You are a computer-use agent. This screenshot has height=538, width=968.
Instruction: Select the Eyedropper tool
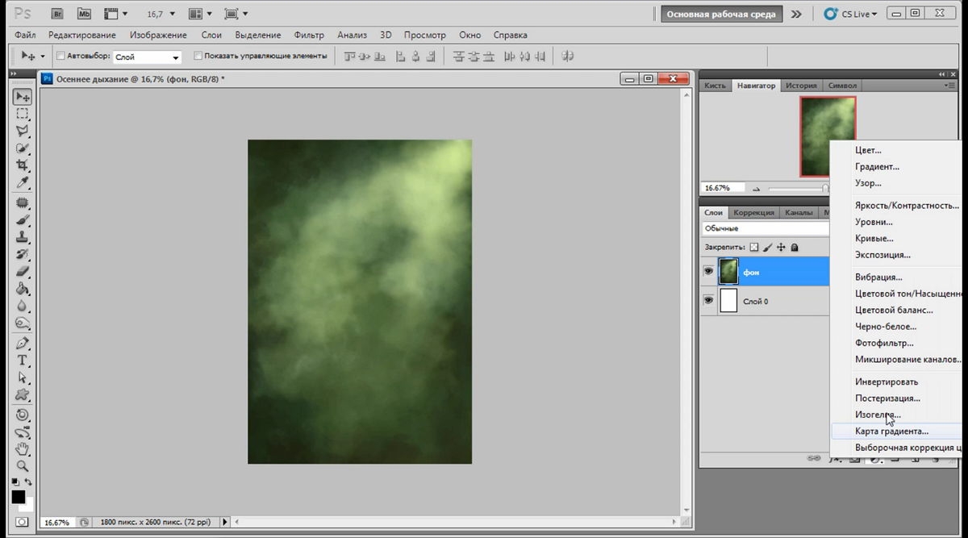(22, 182)
